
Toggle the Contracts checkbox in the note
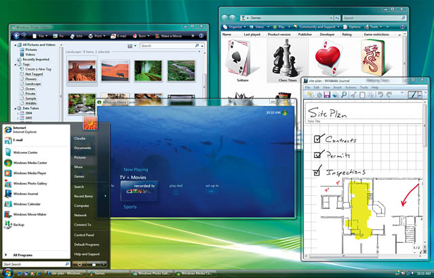coord(317,140)
